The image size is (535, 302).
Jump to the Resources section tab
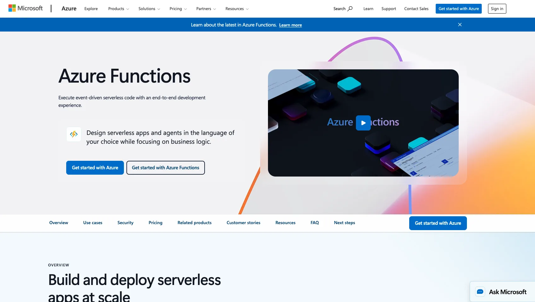[x=285, y=223]
